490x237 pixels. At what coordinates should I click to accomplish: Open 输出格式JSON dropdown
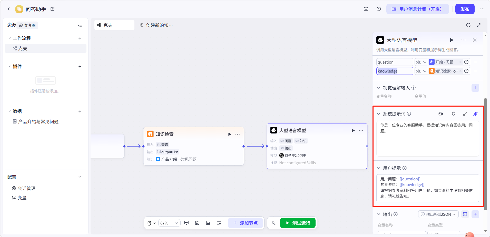438,214
